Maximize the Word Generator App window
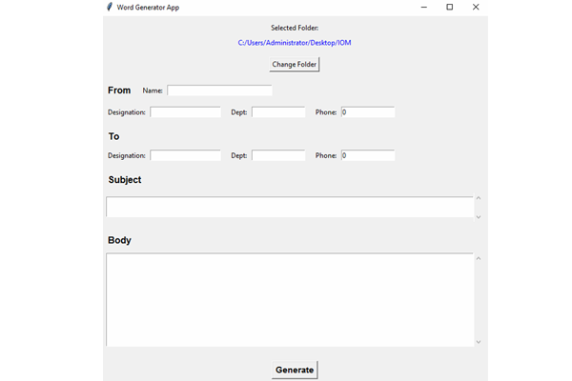572x381 pixels. [x=450, y=7]
